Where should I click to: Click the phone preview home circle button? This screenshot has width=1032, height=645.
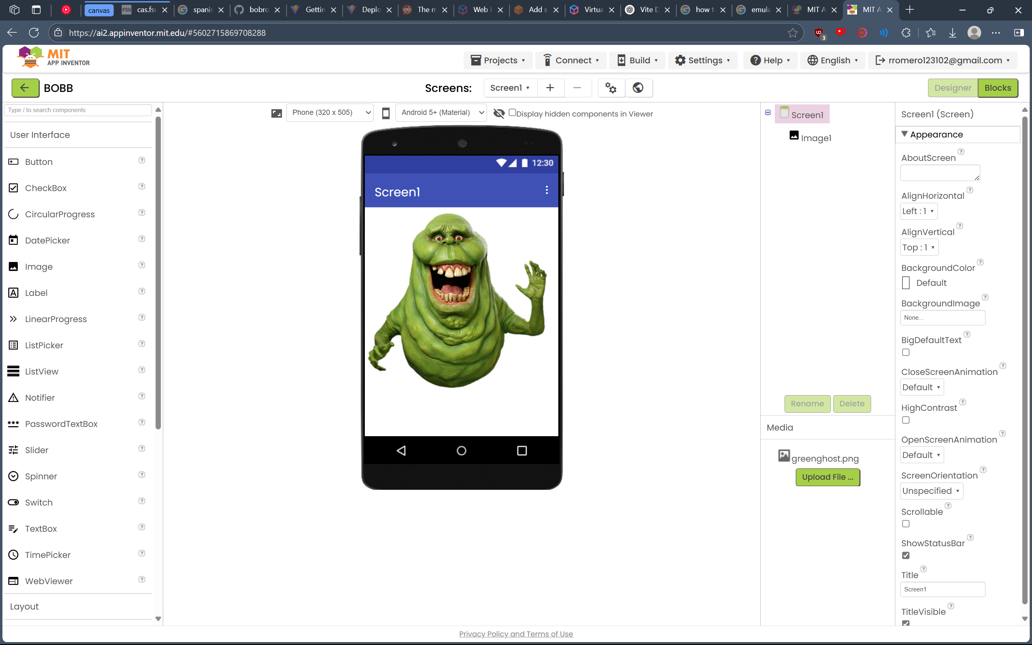pos(462,450)
